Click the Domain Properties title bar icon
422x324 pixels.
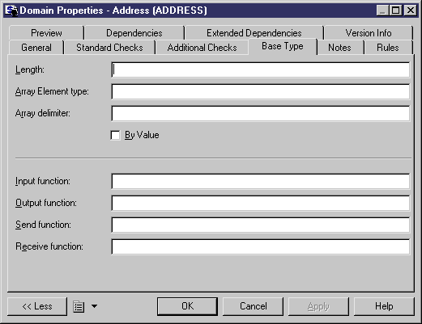[x=11, y=11]
